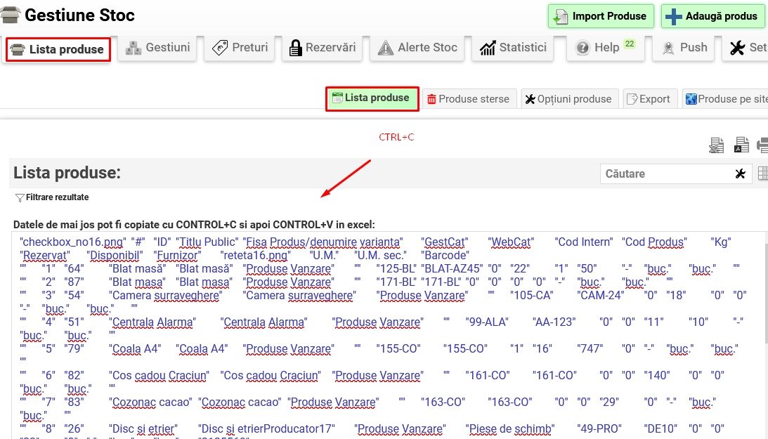Click the "WebCat" header text
This screenshot has height=439, width=768.
click(511, 242)
